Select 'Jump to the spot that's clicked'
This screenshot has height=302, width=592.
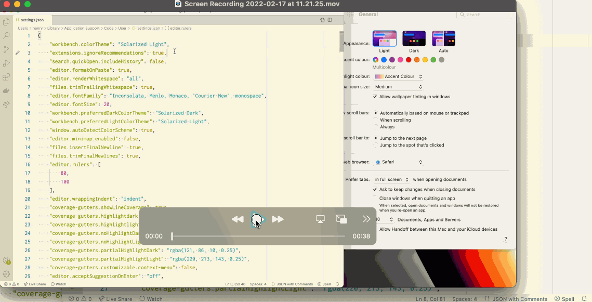click(375, 145)
